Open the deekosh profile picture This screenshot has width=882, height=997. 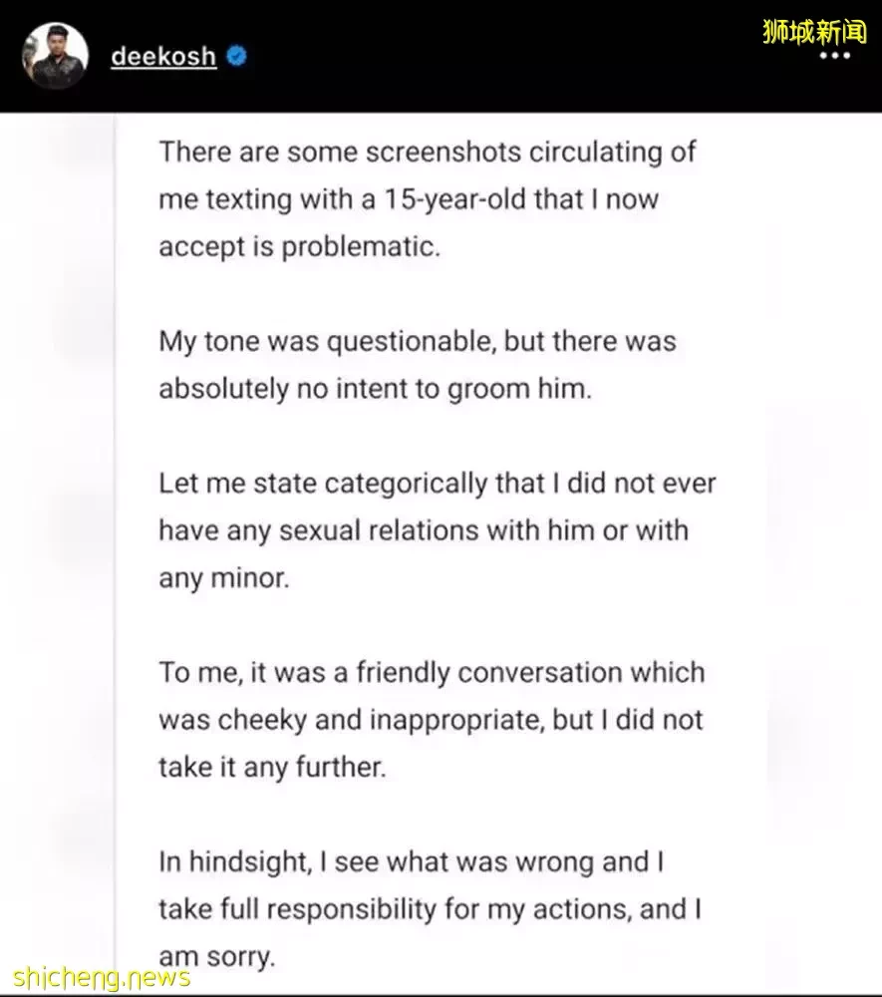click(x=55, y=55)
